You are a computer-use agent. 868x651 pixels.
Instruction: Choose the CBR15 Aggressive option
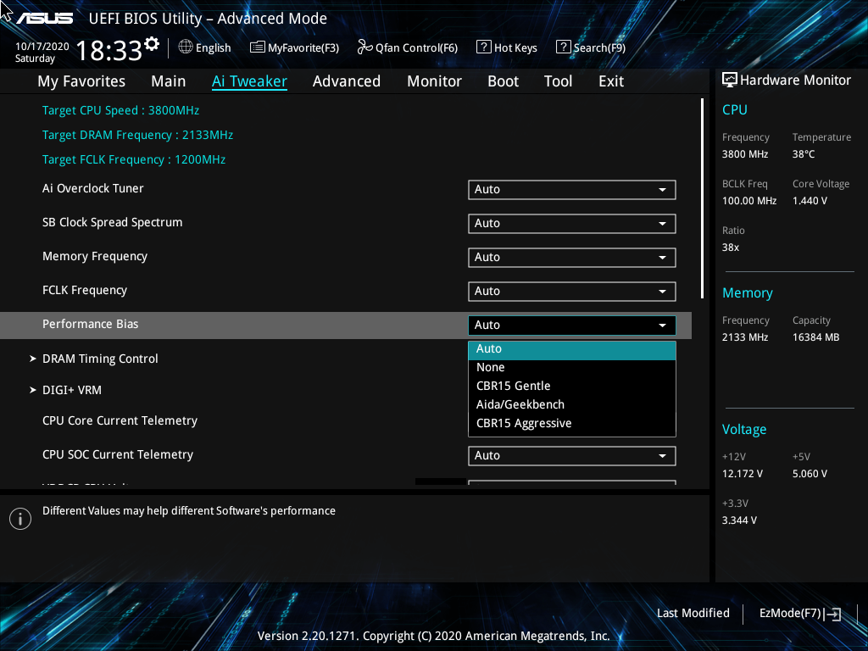click(x=572, y=424)
